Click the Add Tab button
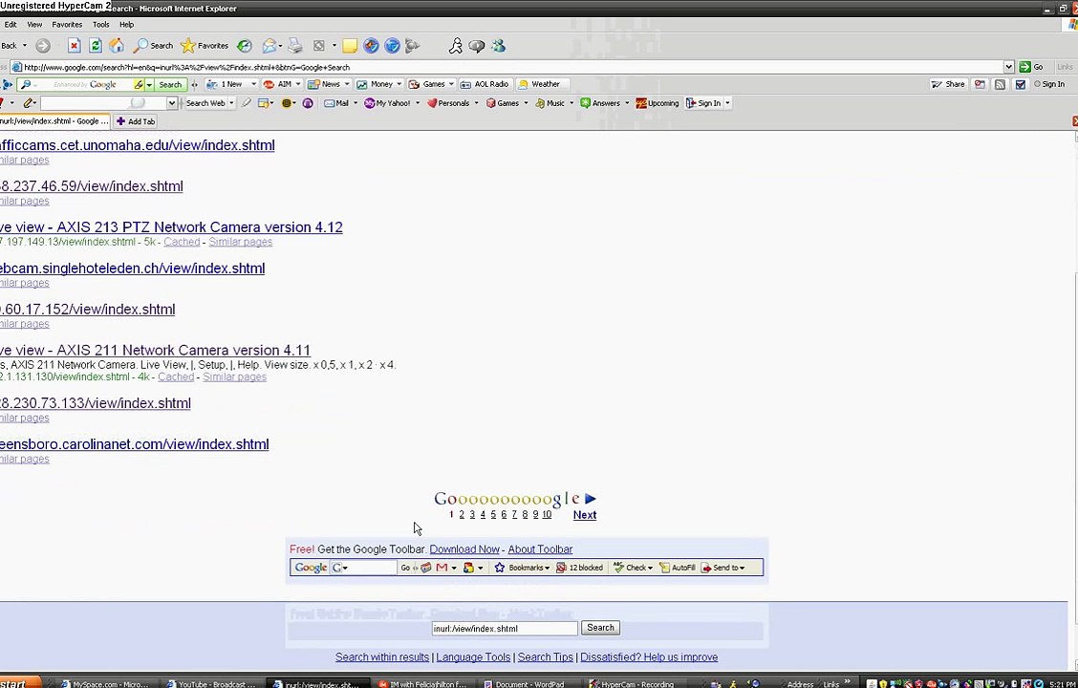 click(136, 121)
